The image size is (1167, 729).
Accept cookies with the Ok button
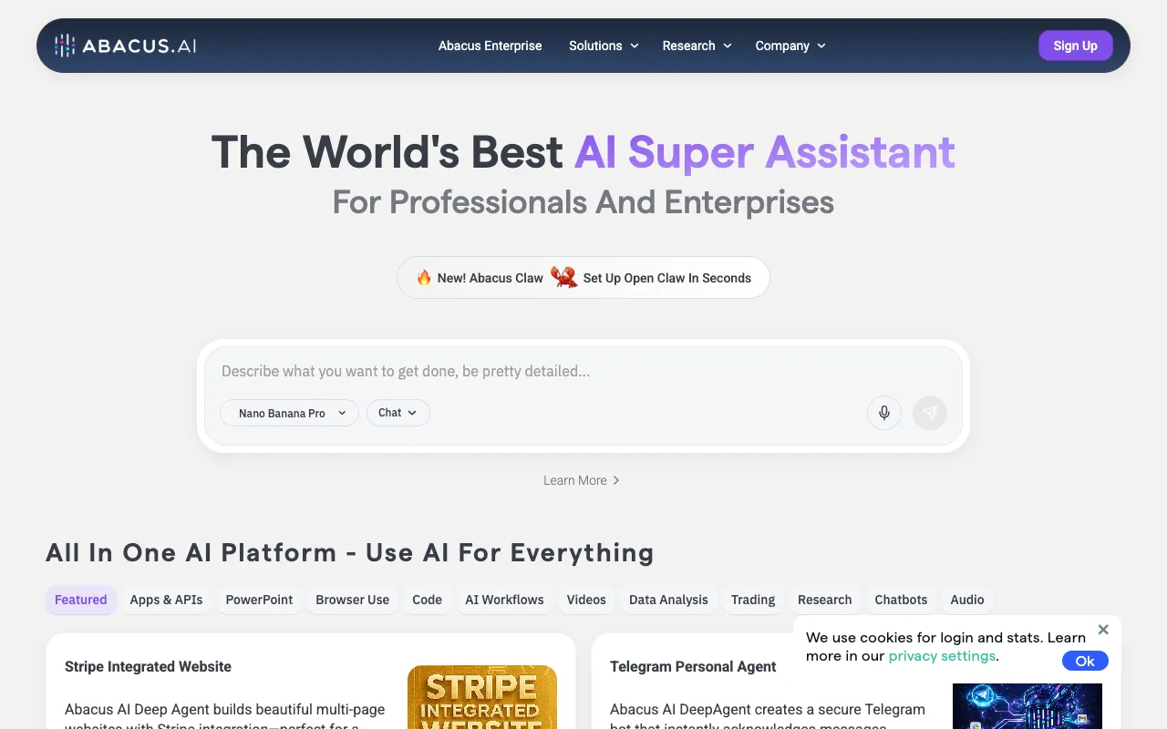(1085, 661)
